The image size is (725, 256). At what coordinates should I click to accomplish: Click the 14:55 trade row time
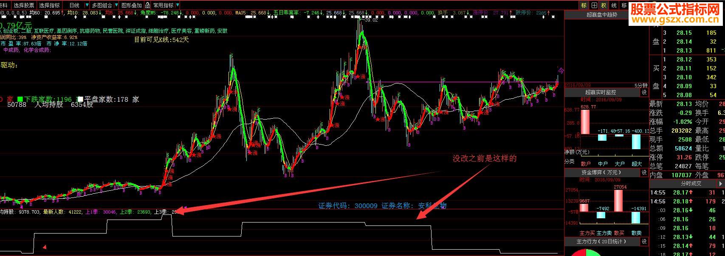(x=657, y=193)
